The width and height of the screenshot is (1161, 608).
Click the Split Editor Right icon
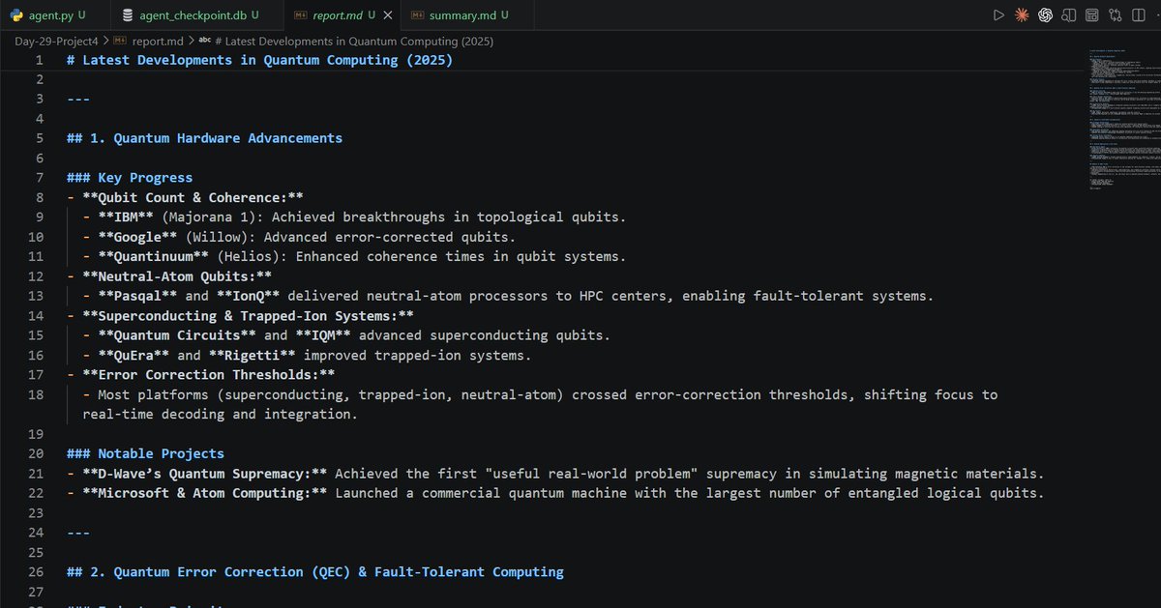[1139, 15]
